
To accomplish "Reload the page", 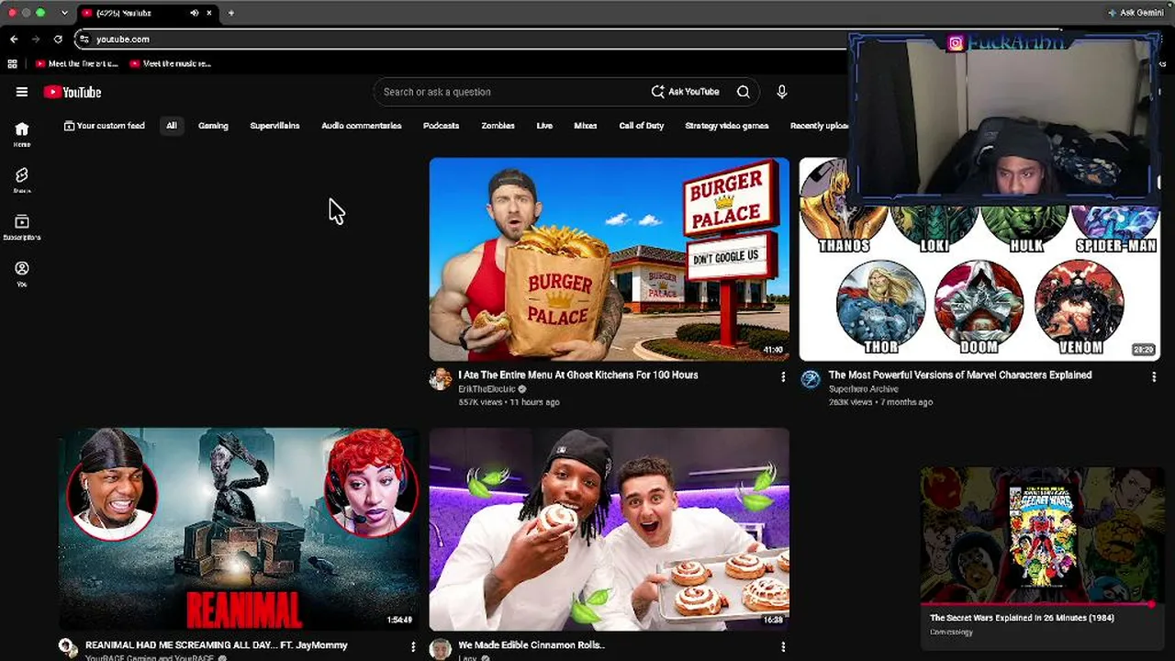I will click(x=58, y=39).
